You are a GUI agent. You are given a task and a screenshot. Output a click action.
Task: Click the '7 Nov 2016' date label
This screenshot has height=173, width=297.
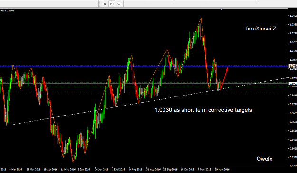click(204, 169)
